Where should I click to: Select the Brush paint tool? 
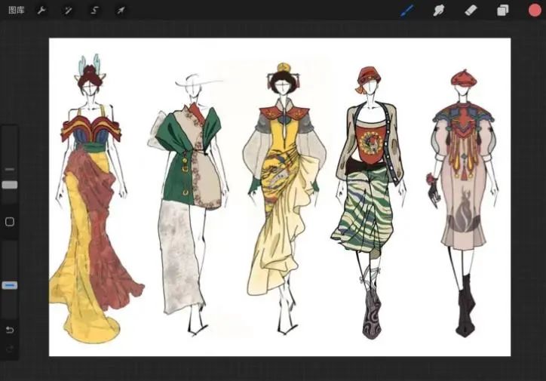pyautogui.click(x=407, y=11)
